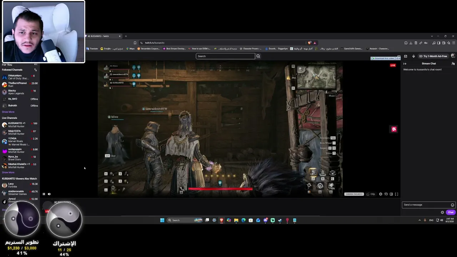Open the Brave Shields icon

click(x=310, y=43)
